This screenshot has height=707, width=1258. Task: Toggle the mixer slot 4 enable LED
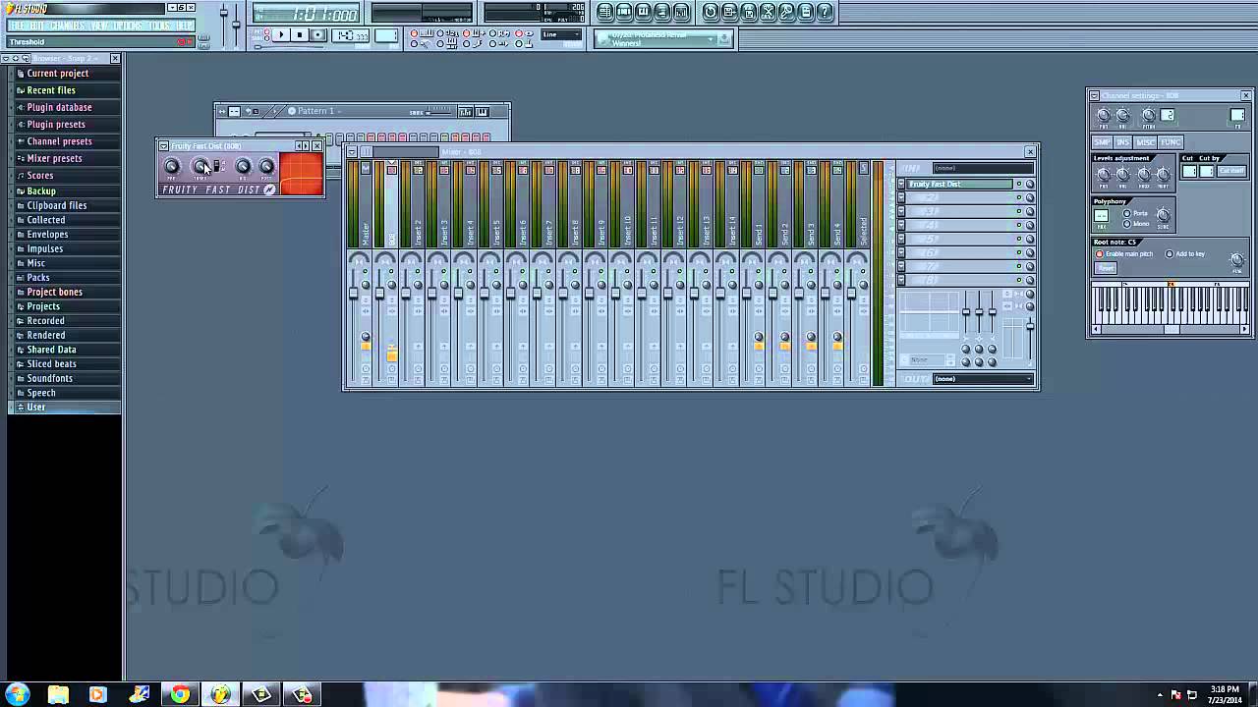pyautogui.click(x=1019, y=225)
